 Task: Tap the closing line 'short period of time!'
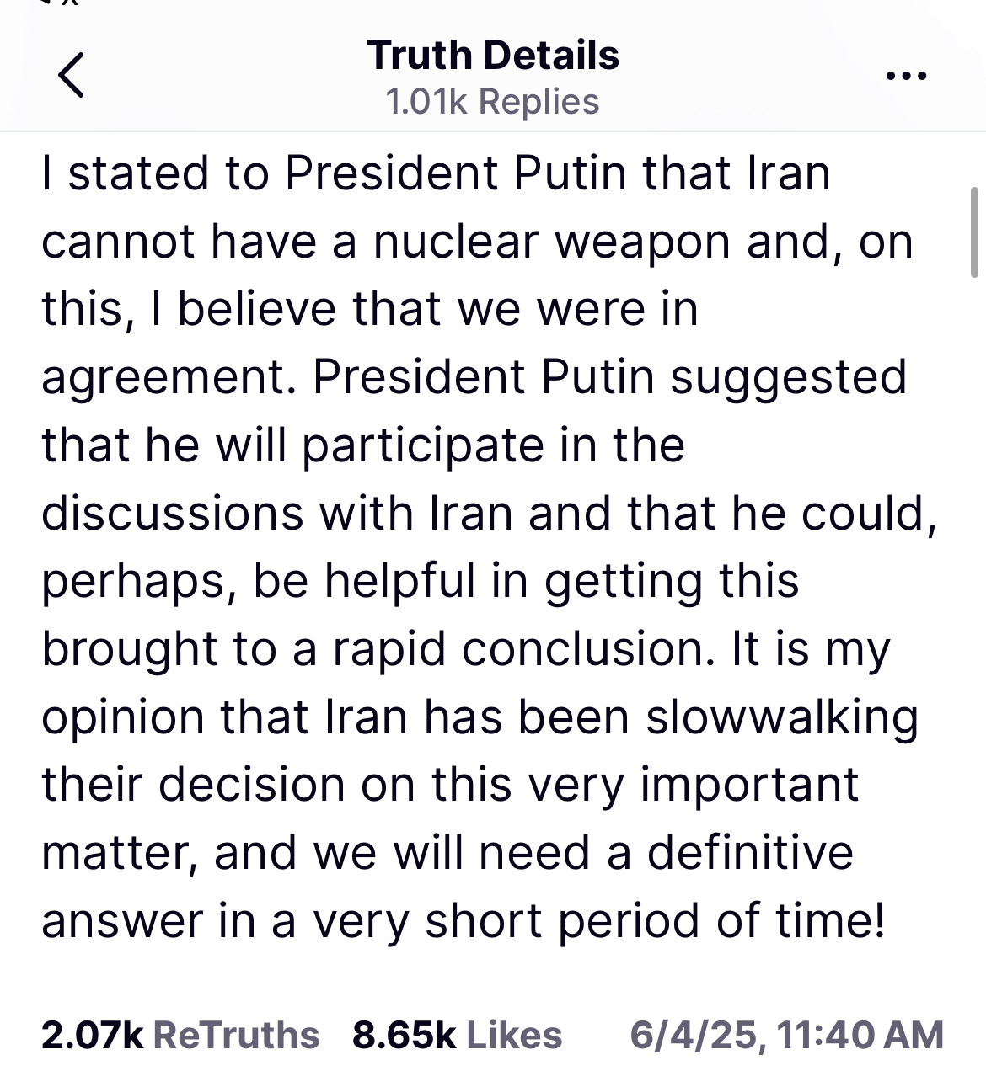point(655,921)
